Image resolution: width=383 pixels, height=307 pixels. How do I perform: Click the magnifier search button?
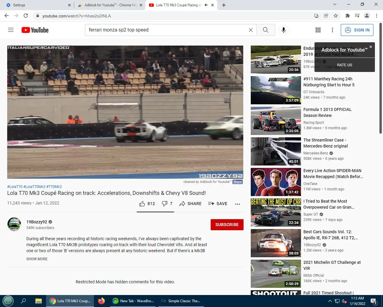pyautogui.click(x=266, y=30)
